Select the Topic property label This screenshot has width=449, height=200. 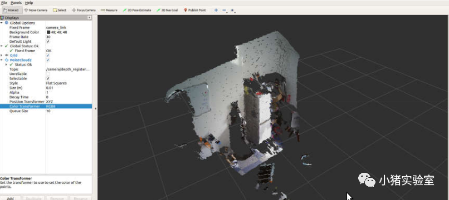14,69
